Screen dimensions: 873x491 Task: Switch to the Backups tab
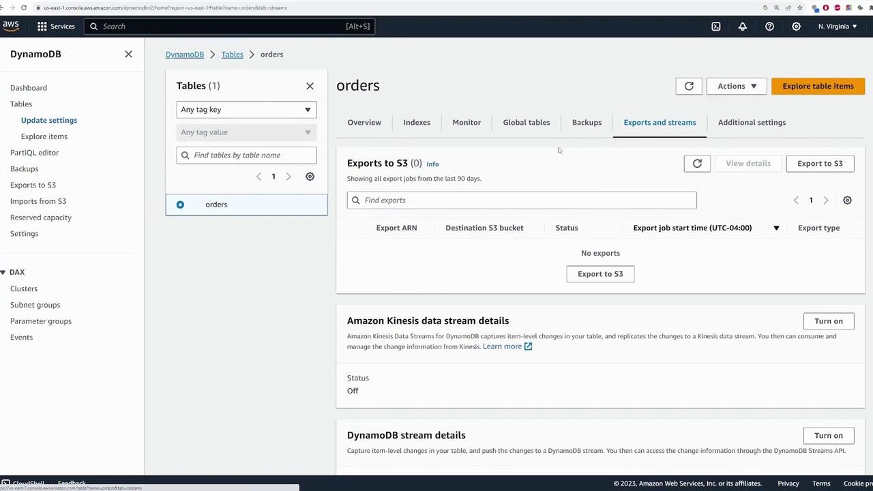point(587,123)
